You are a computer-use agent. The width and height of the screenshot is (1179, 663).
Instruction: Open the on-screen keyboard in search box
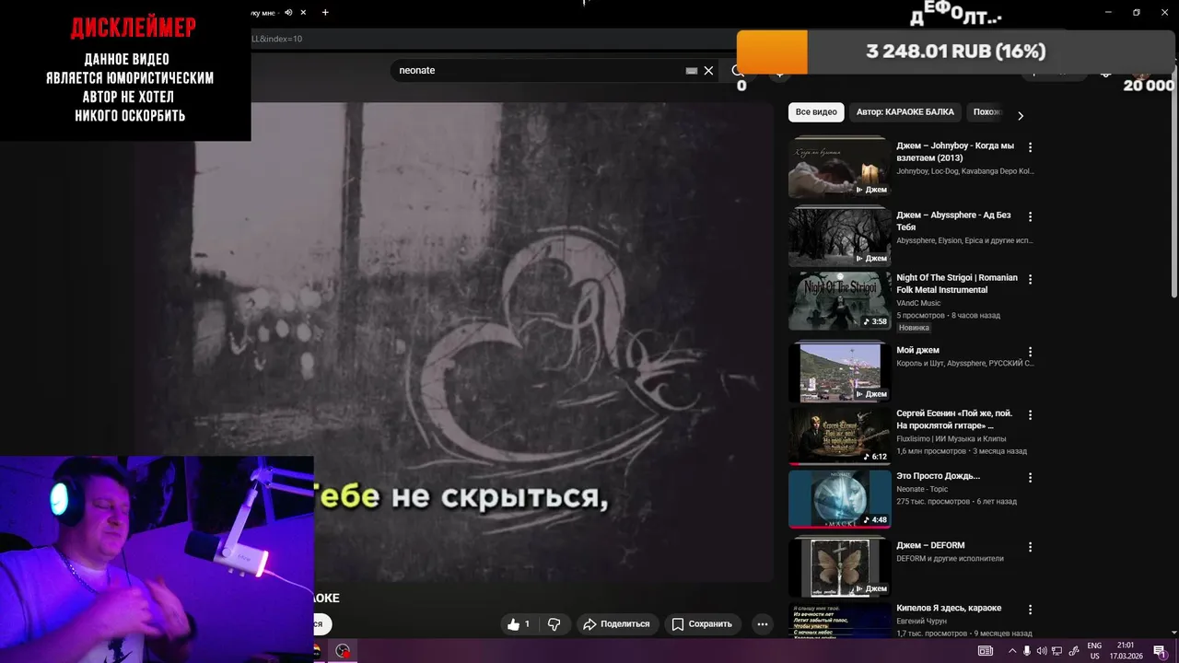point(692,70)
